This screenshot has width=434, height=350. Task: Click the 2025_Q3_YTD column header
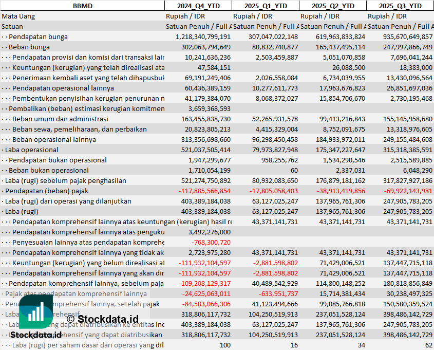(400, 6)
